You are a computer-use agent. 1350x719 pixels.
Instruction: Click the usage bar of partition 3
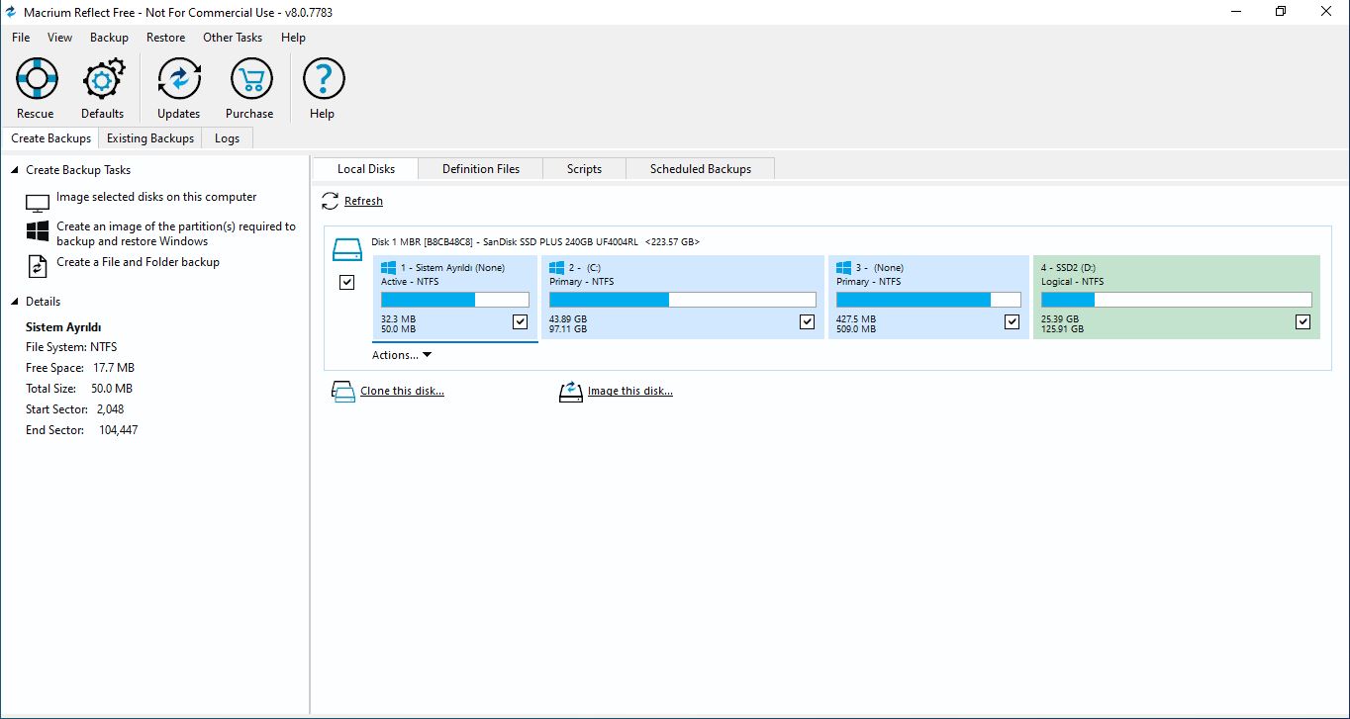(928, 300)
